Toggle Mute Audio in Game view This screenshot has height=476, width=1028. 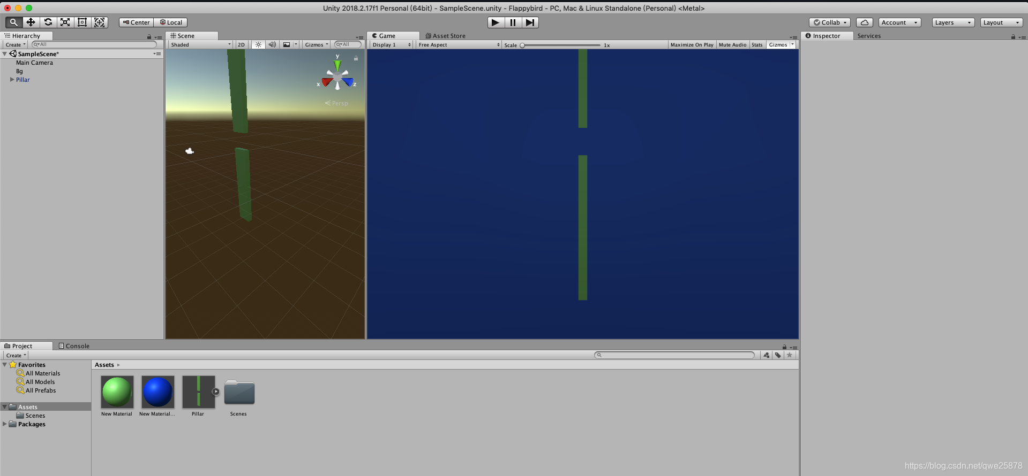(732, 45)
